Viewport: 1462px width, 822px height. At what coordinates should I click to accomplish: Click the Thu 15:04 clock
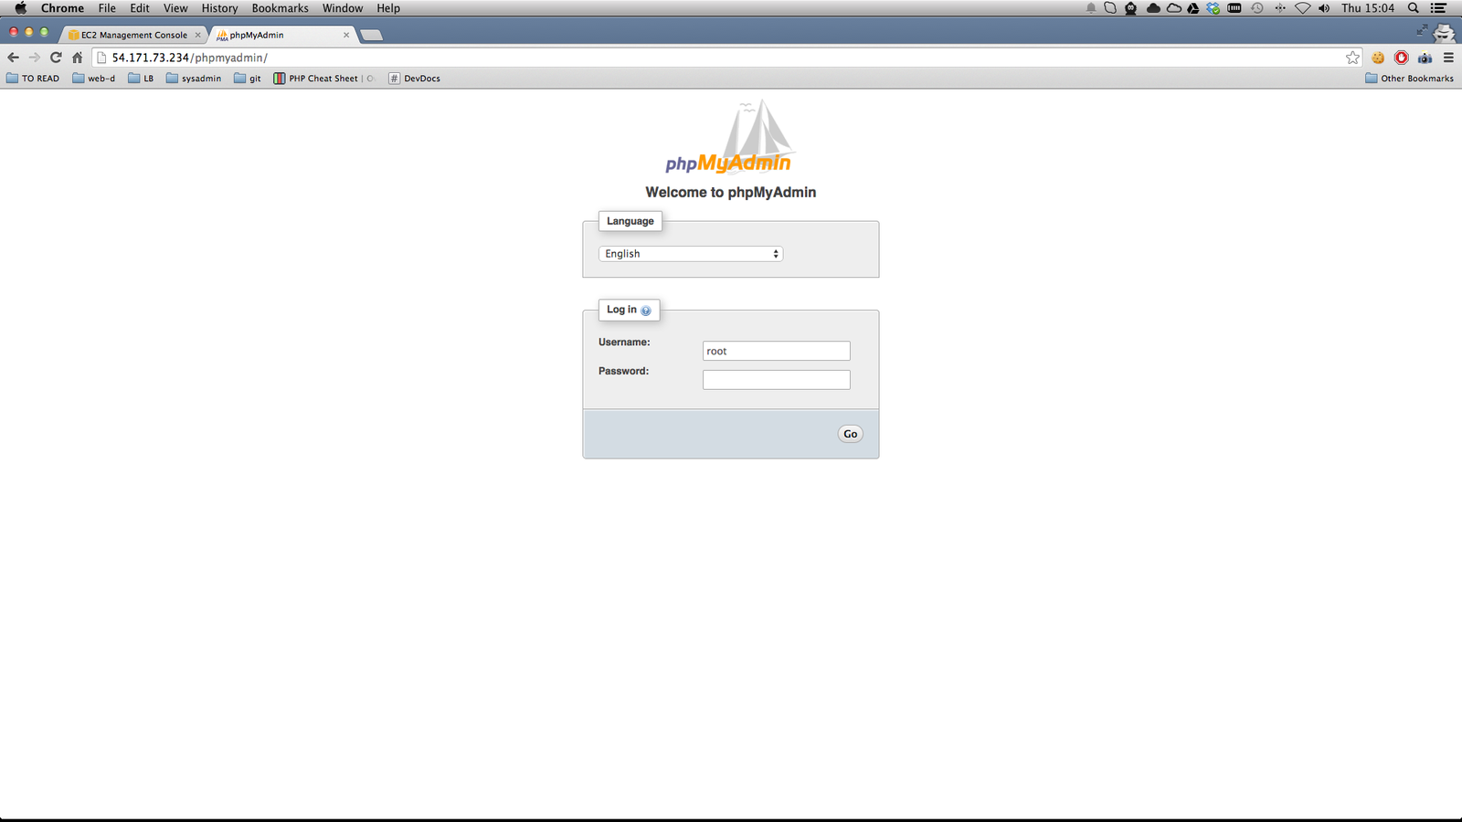pyautogui.click(x=1368, y=8)
